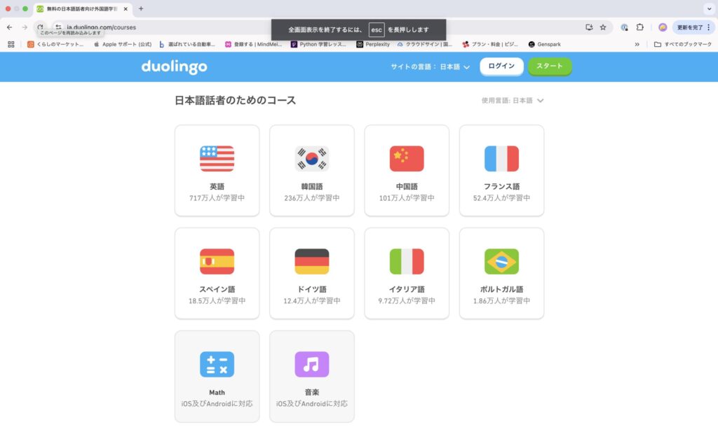Open the Apple サポート (公式) bookmark
This screenshot has width=718, height=448.
coord(122,44)
